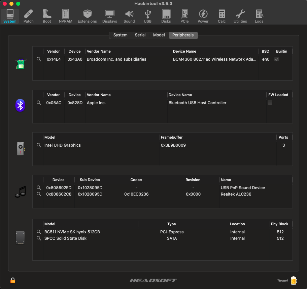Click magnifier next to Broadcom network row
The image size is (307, 289).
39,59
